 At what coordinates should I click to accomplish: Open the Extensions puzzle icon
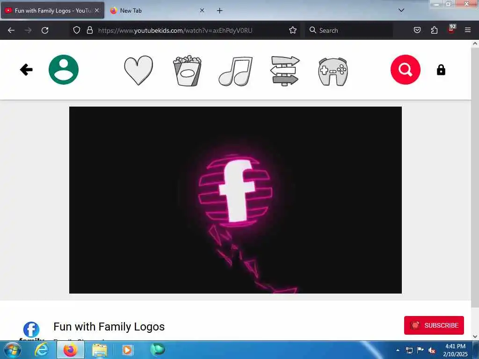click(434, 30)
